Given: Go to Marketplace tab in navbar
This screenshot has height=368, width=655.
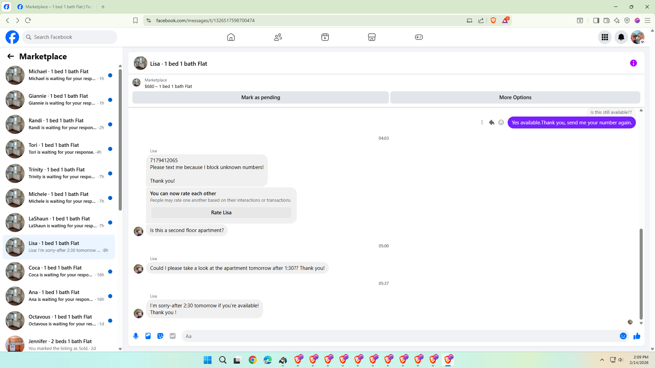Looking at the screenshot, I should point(372,37).
